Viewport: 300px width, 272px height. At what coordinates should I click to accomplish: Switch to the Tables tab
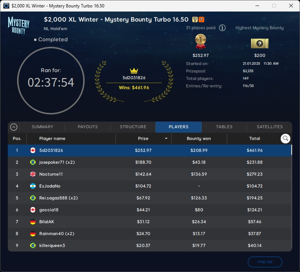click(224, 127)
